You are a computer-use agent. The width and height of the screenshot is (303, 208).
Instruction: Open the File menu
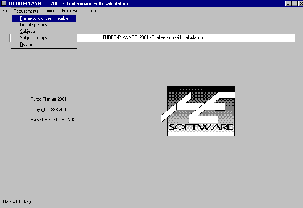[5, 11]
